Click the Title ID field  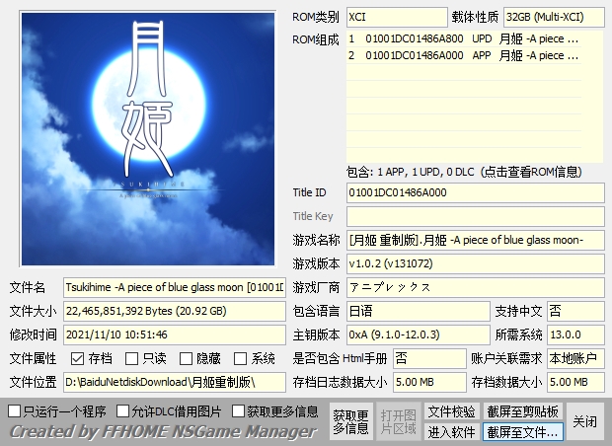coord(475,192)
